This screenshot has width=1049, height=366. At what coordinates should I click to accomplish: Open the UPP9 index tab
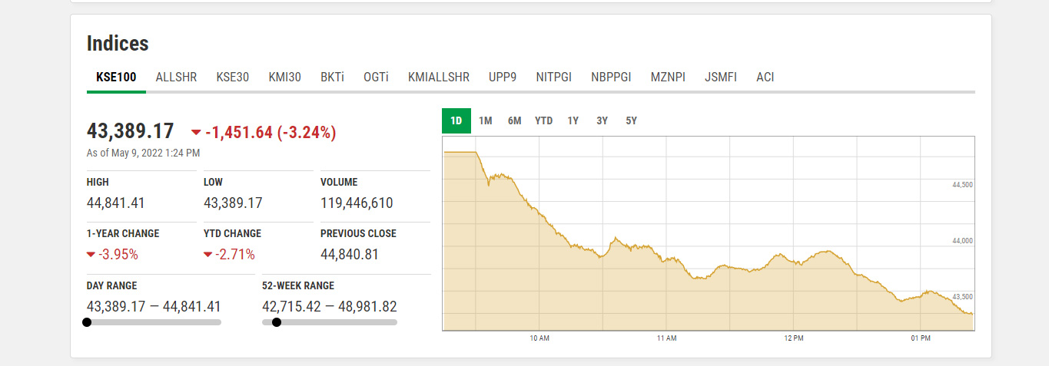click(x=503, y=77)
